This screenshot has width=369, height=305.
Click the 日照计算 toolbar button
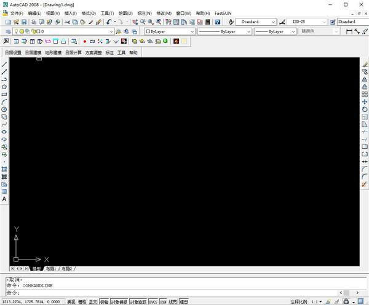coord(73,52)
